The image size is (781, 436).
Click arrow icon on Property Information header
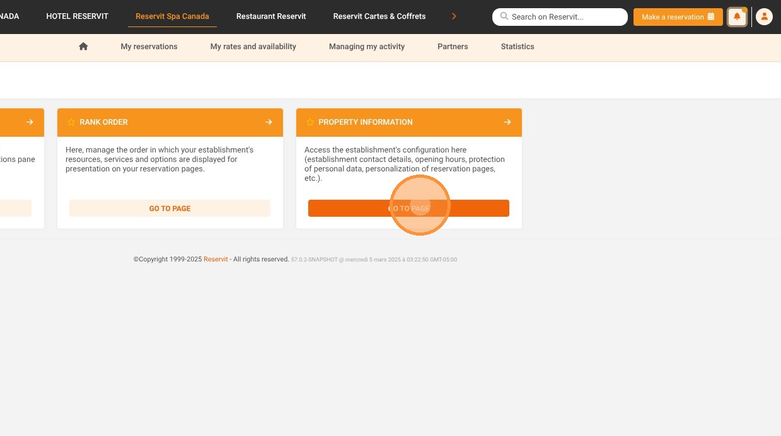(x=507, y=122)
